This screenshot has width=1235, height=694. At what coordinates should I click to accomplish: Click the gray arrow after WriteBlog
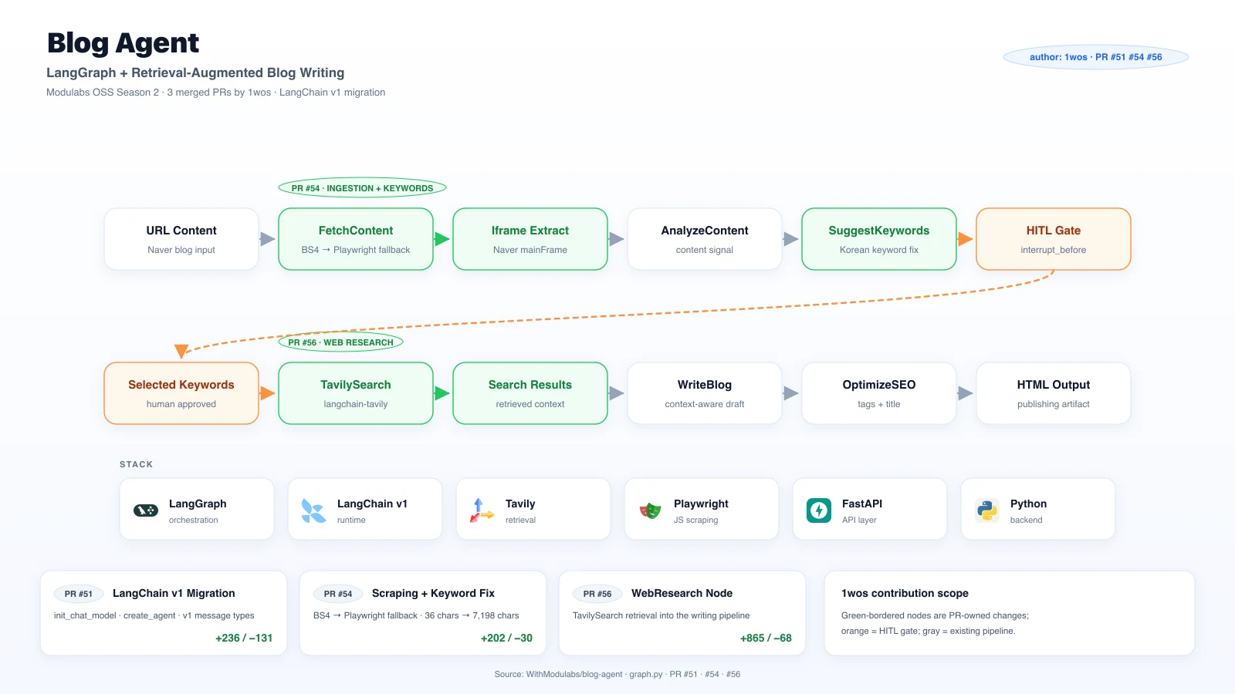coord(790,393)
